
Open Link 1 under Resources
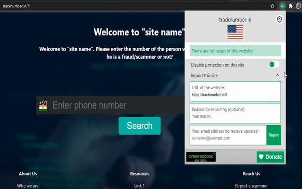point(139,186)
